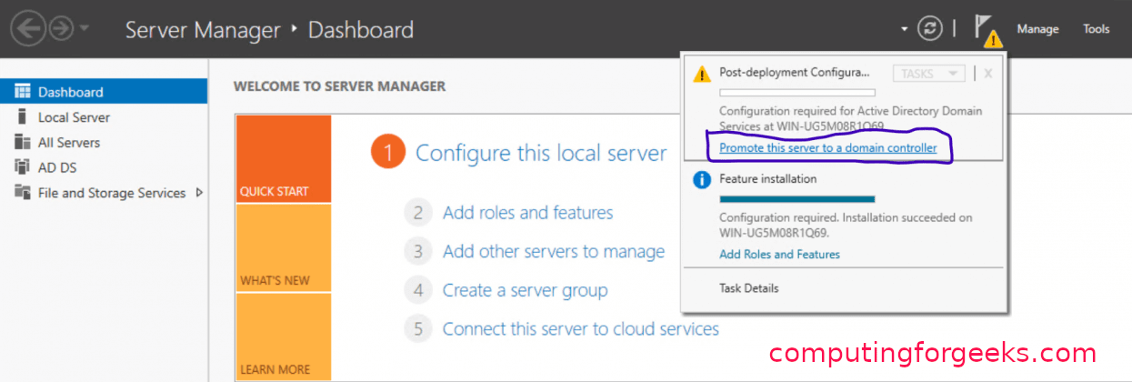Open the Tools menu

coord(1096,29)
